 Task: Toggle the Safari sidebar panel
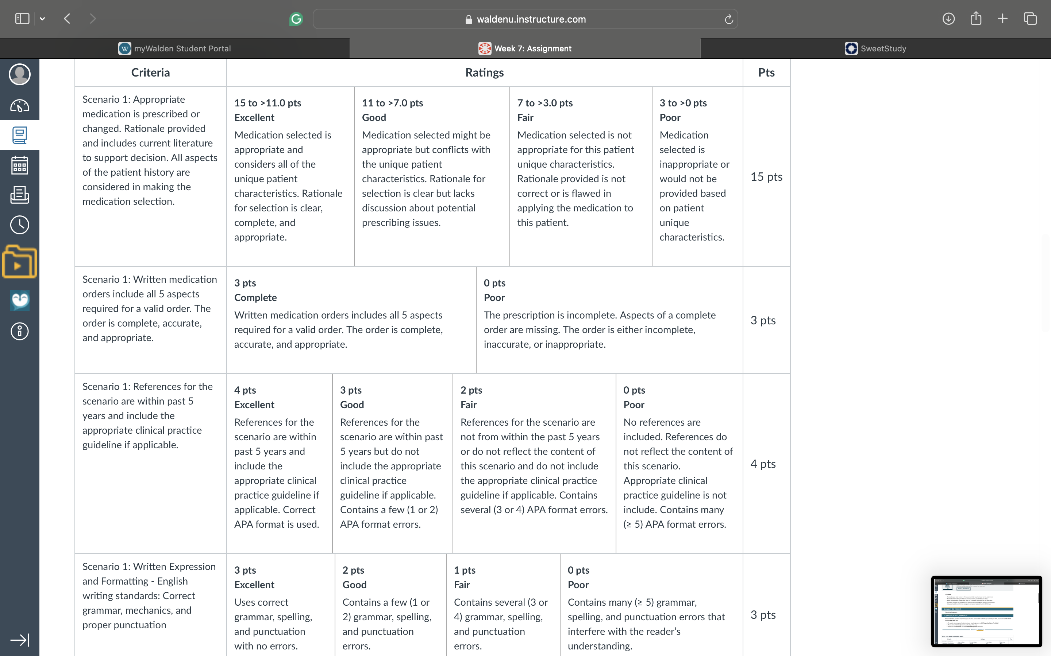[22, 19]
